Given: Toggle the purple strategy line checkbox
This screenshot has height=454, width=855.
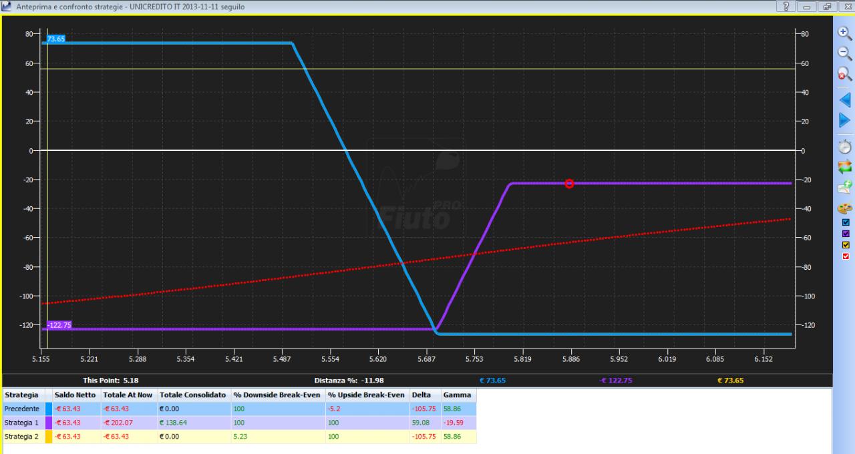Looking at the screenshot, I should coord(846,234).
